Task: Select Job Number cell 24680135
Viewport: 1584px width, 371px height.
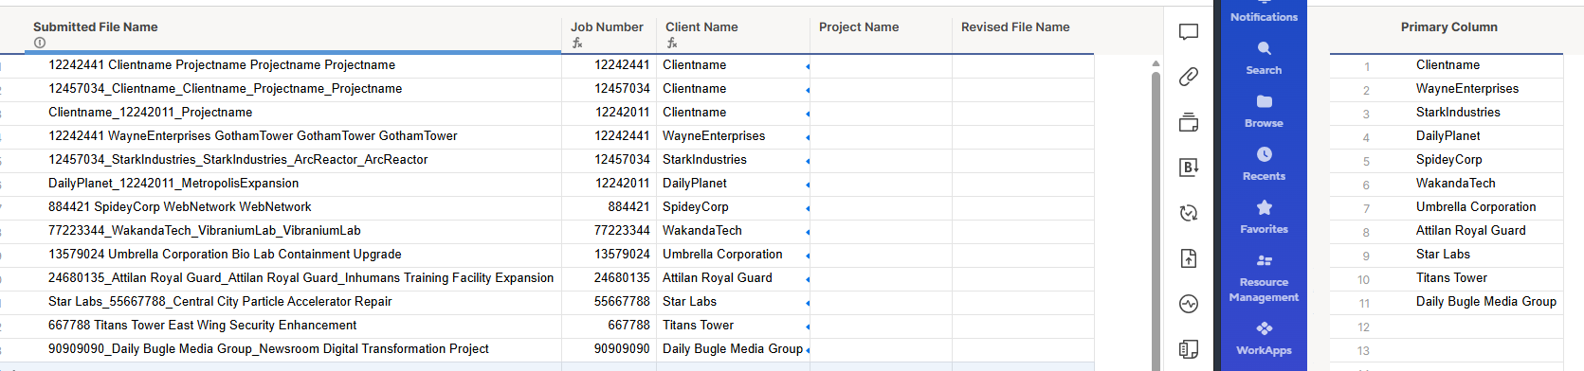Action: click(609, 278)
